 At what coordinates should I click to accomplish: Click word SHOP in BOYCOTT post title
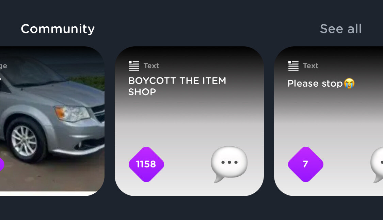point(142,92)
